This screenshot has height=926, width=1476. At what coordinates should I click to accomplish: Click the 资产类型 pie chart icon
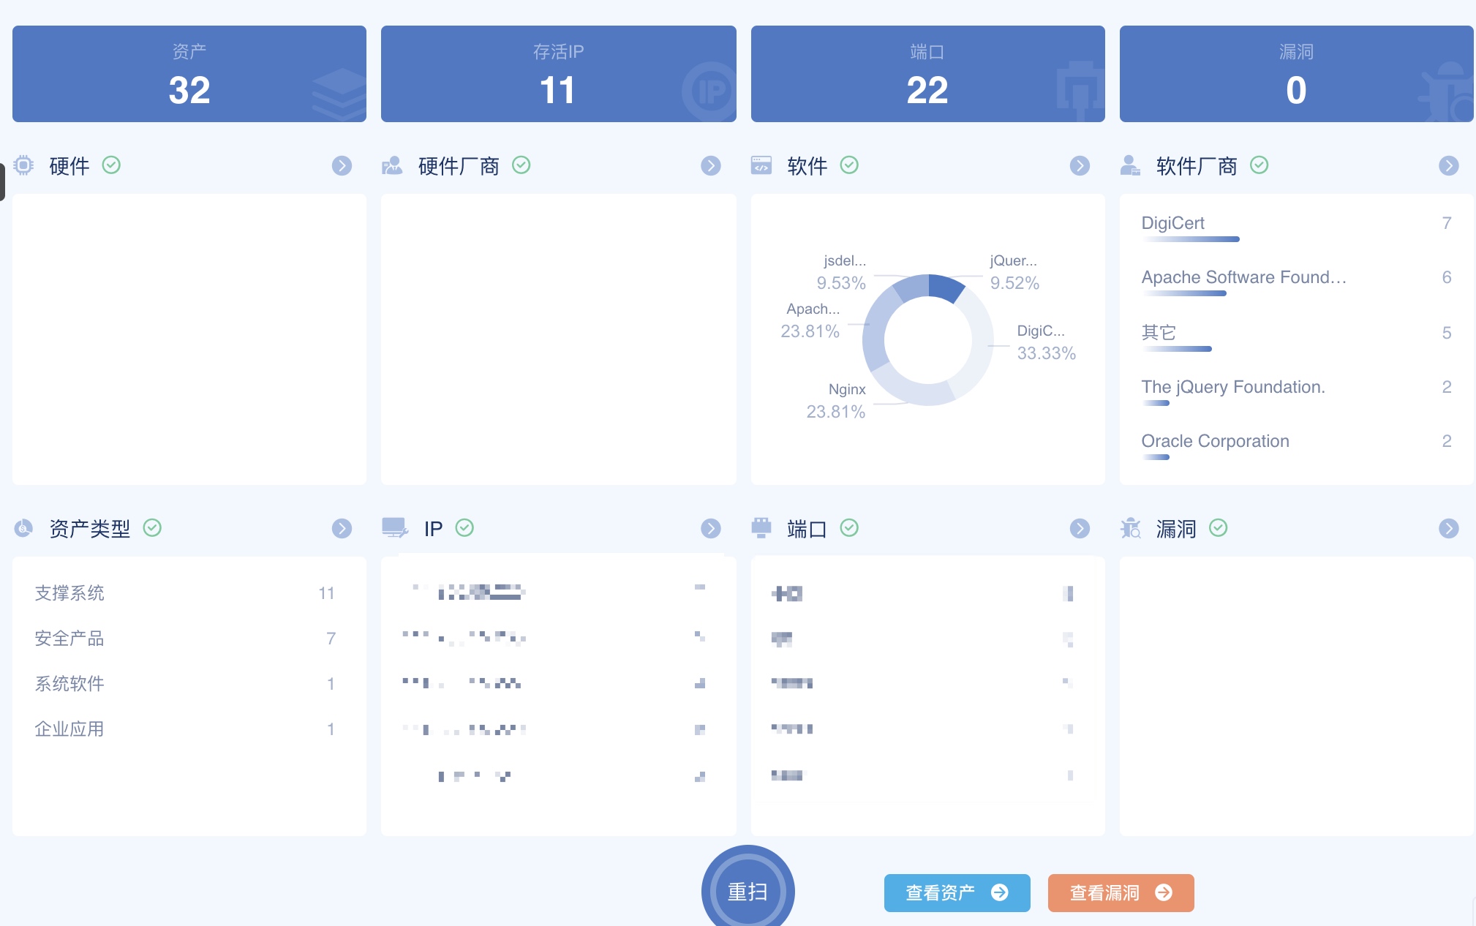[x=24, y=528]
